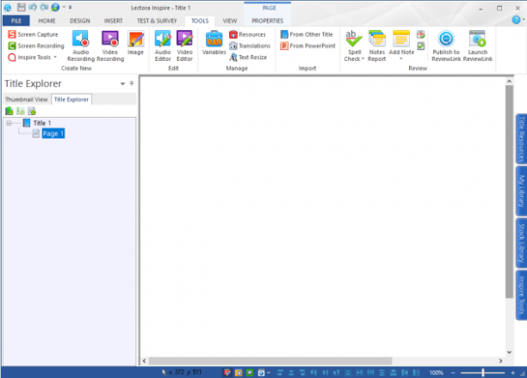Screen dimensions: 527x378
Task: Click Screen Capture button
Action: [33, 34]
